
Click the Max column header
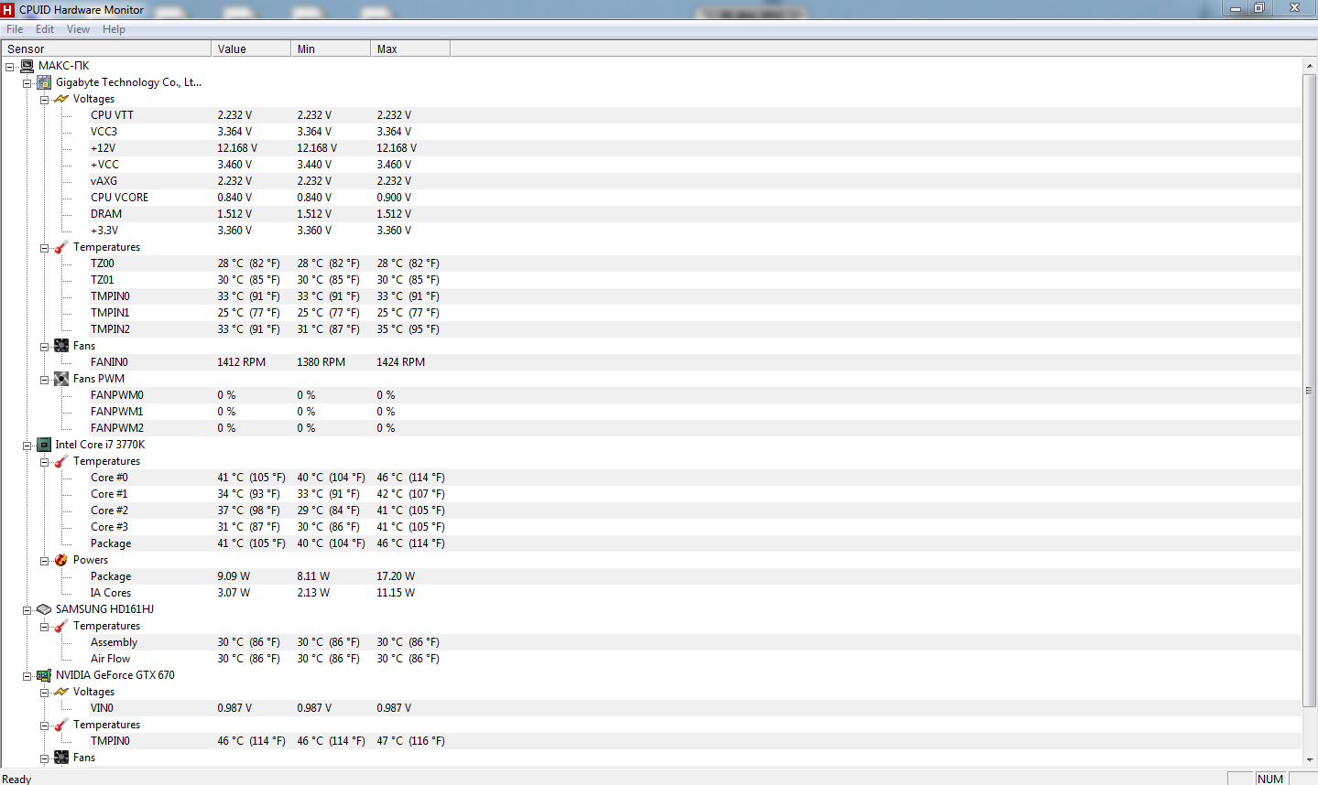tap(410, 48)
